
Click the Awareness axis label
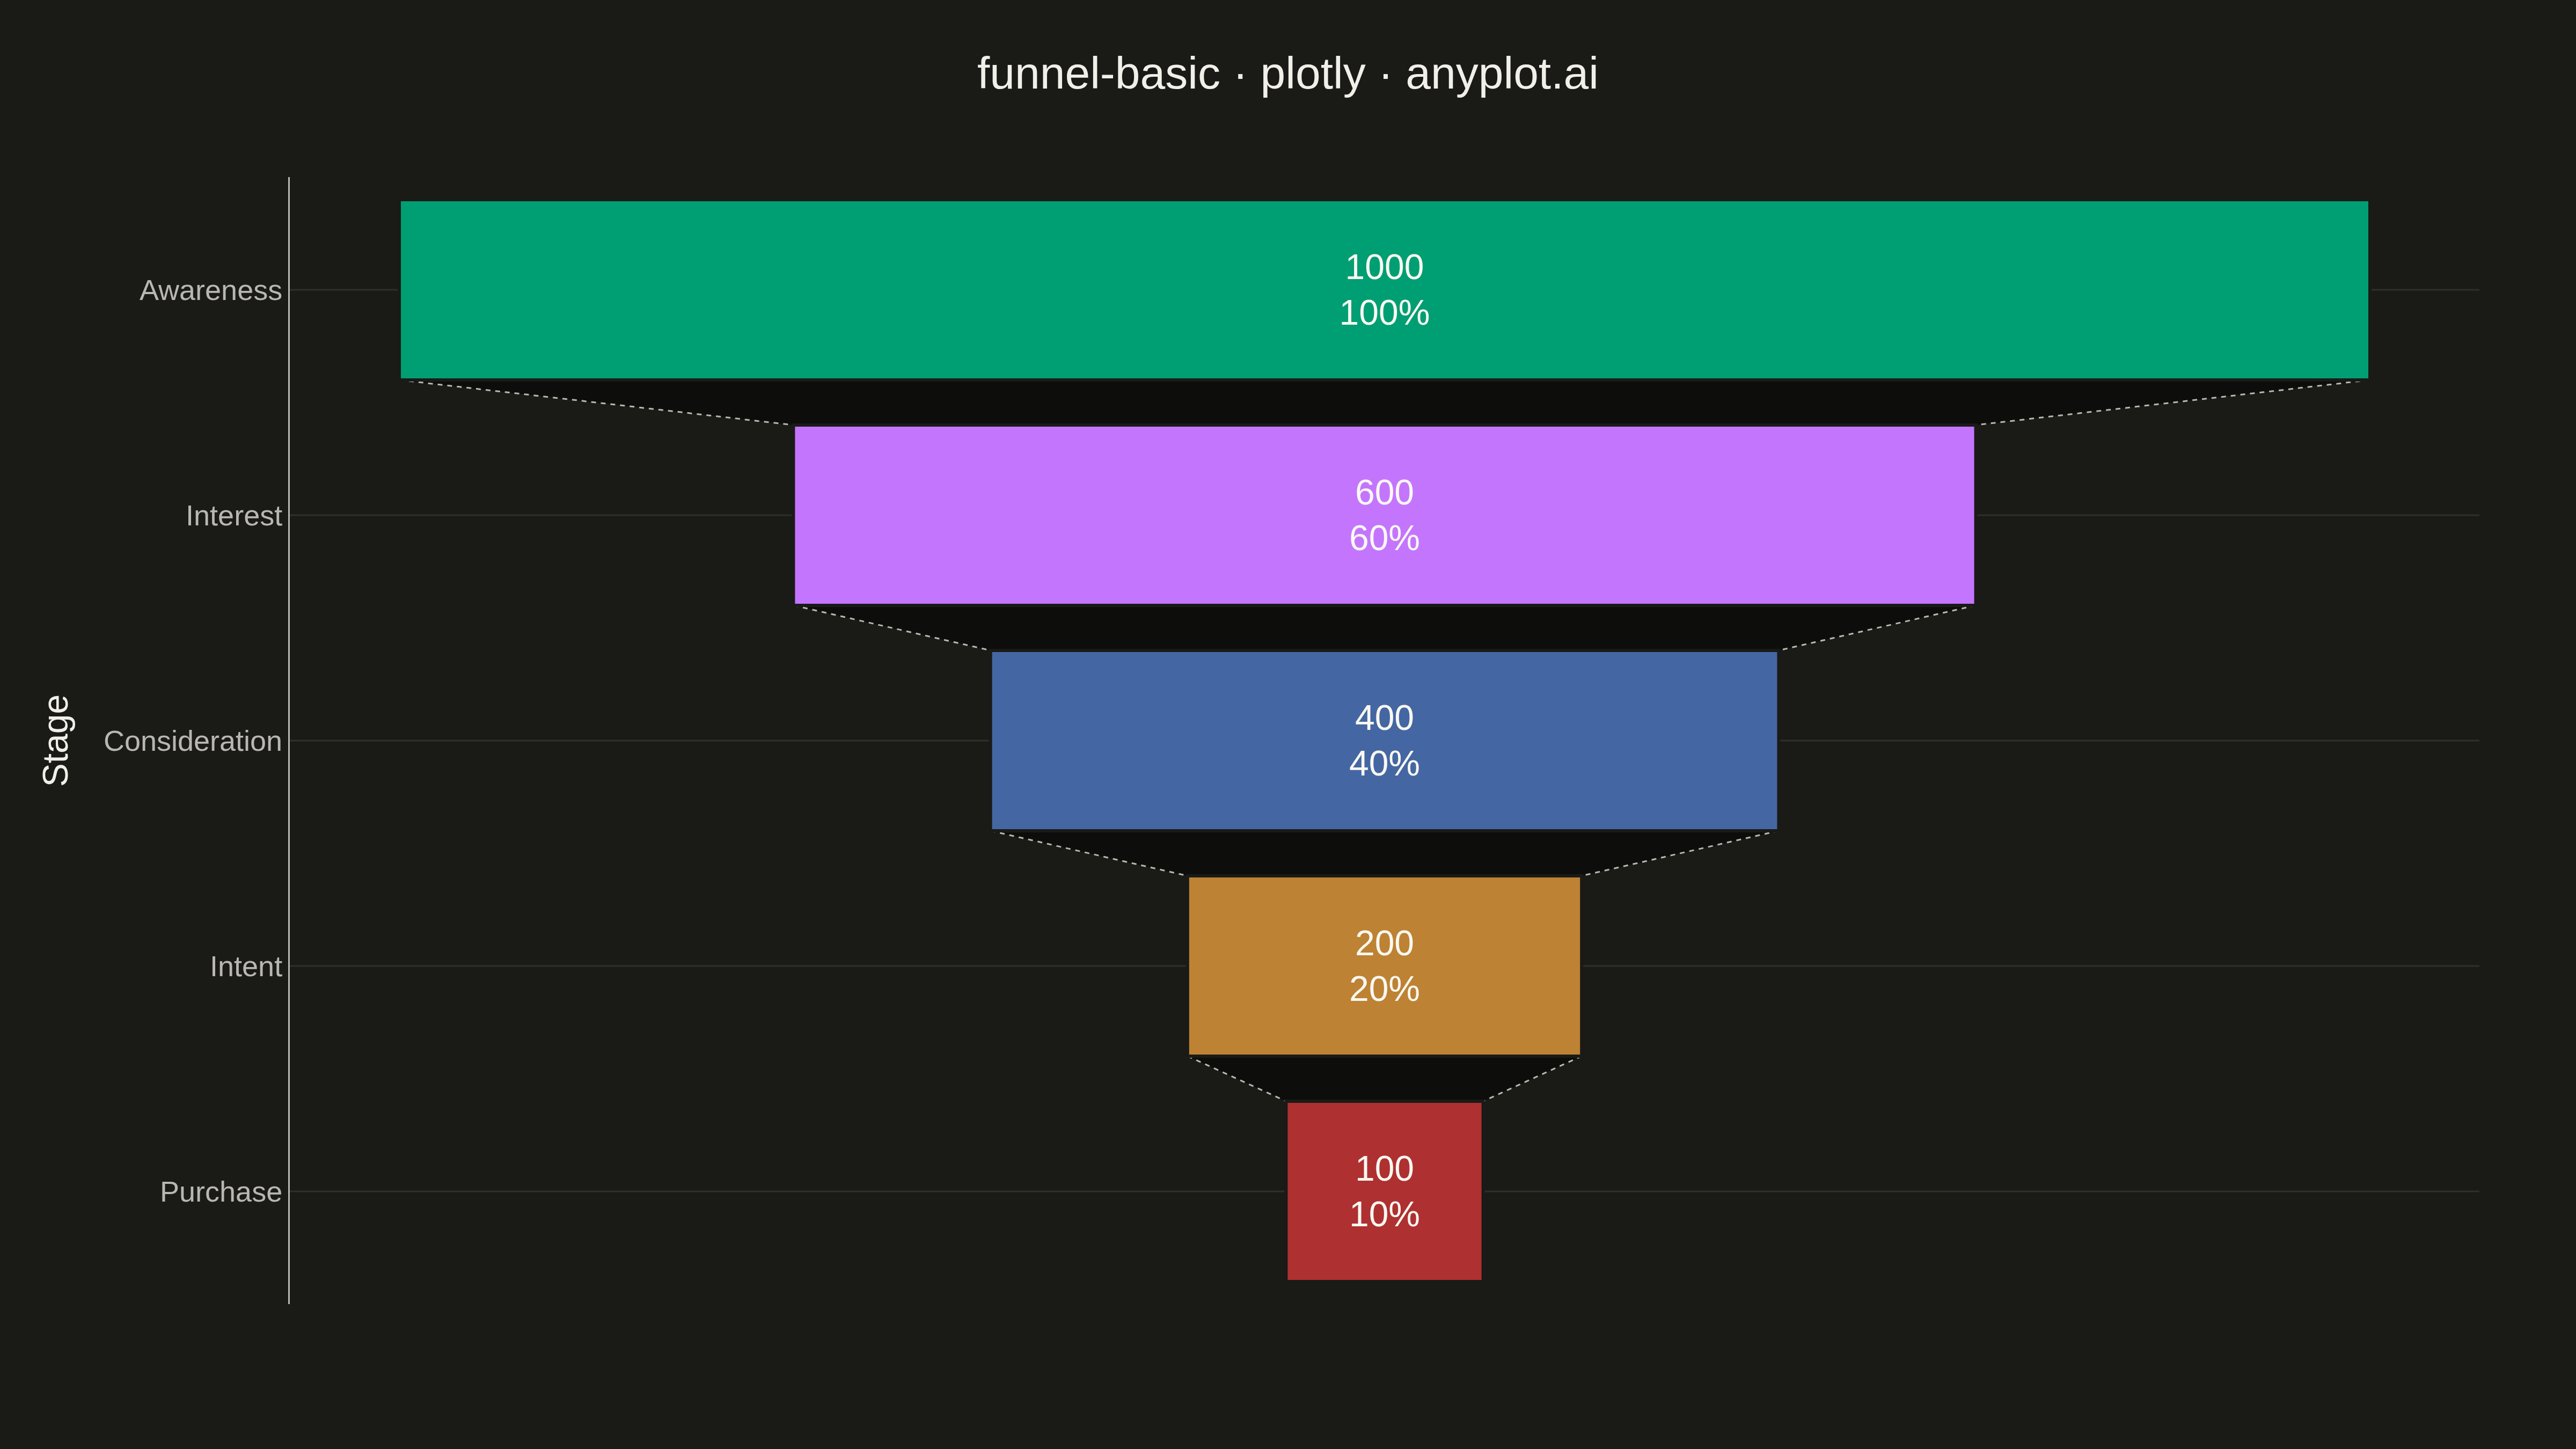tap(211, 290)
